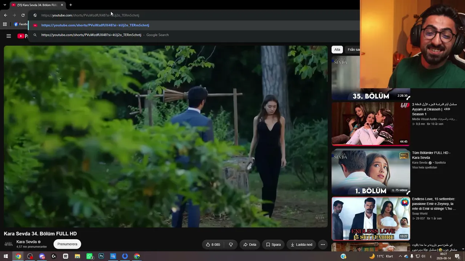
Task: Select the Alla filter chip
Action: click(x=337, y=50)
